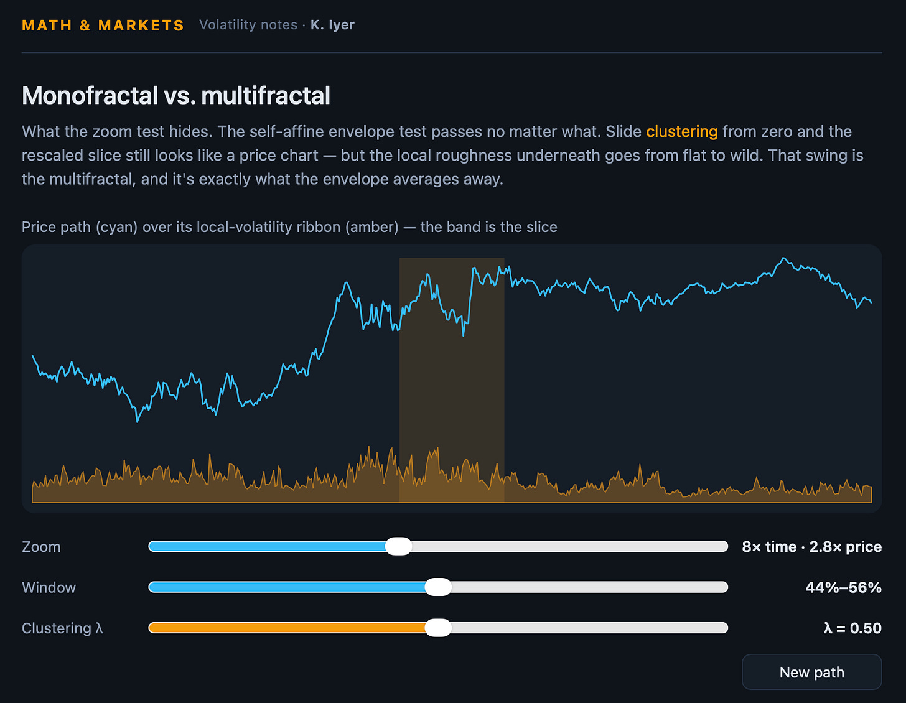This screenshot has width=906, height=703.
Task: Click the chart caption about price path
Action: coord(289,227)
